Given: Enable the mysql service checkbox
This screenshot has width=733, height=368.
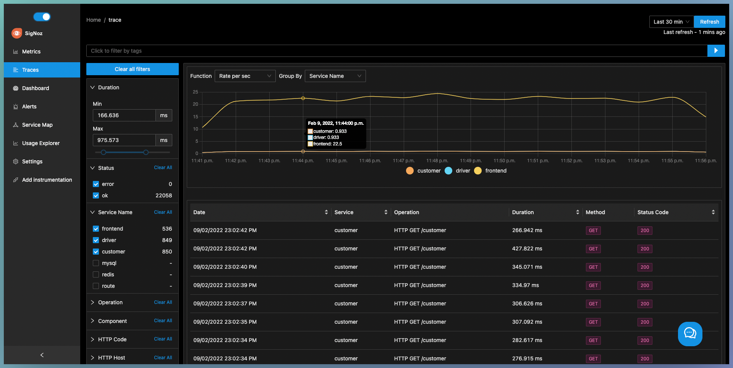Looking at the screenshot, I should [96, 263].
